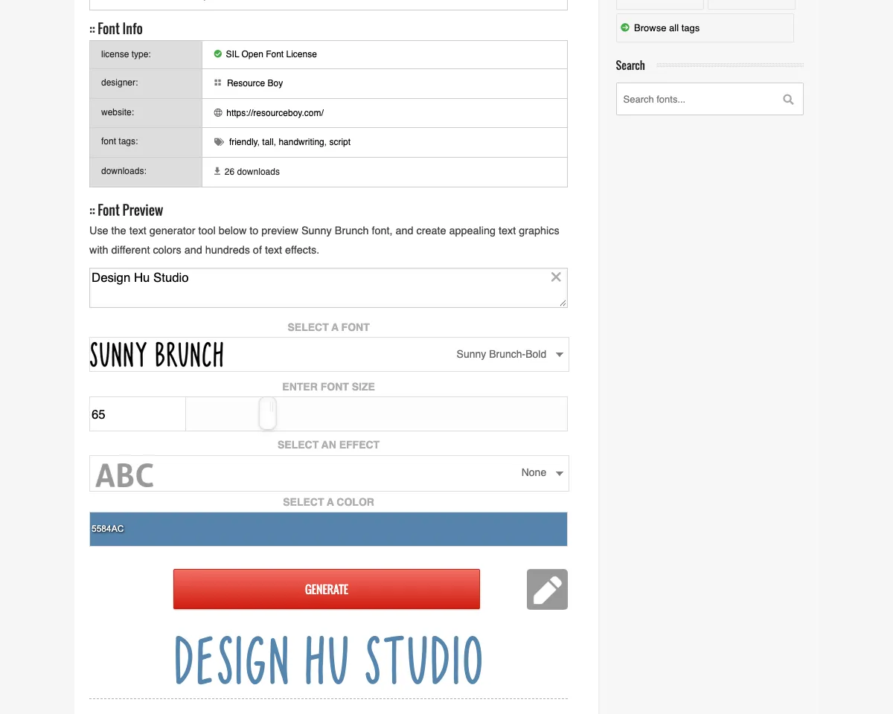The height and width of the screenshot is (714, 893).
Task: Clear the preview text with the X icon
Action: coord(556,277)
